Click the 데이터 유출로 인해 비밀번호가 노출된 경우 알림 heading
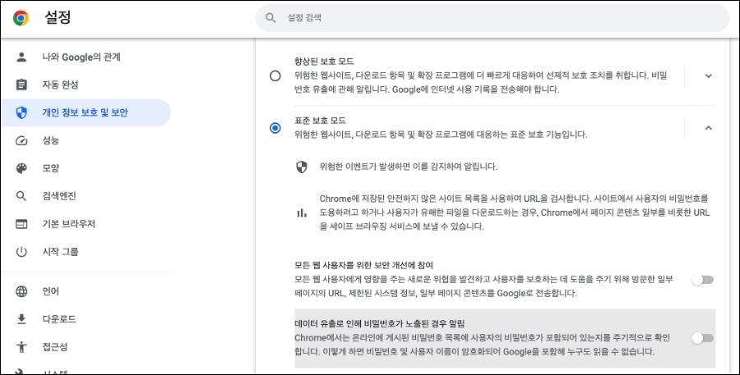The image size is (740, 375). click(379, 323)
